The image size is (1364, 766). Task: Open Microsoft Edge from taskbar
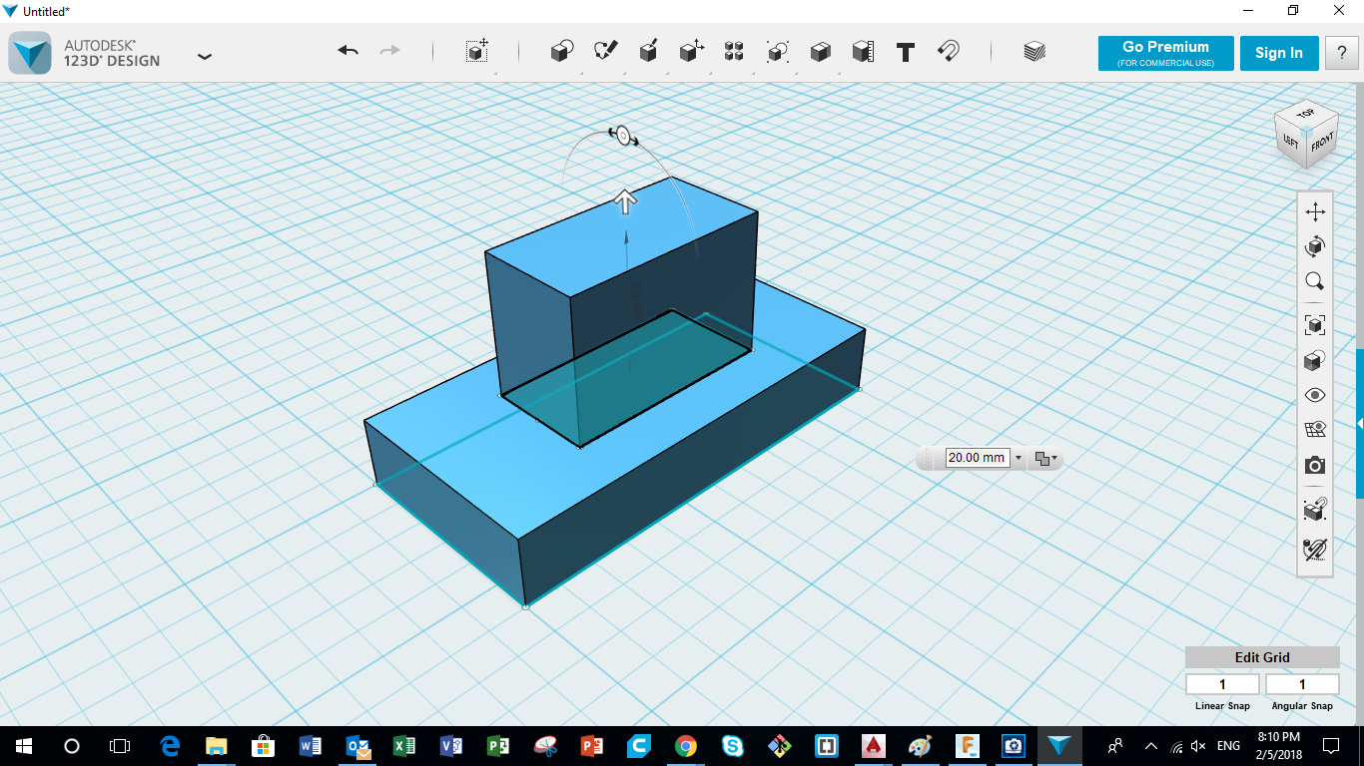click(170, 746)
